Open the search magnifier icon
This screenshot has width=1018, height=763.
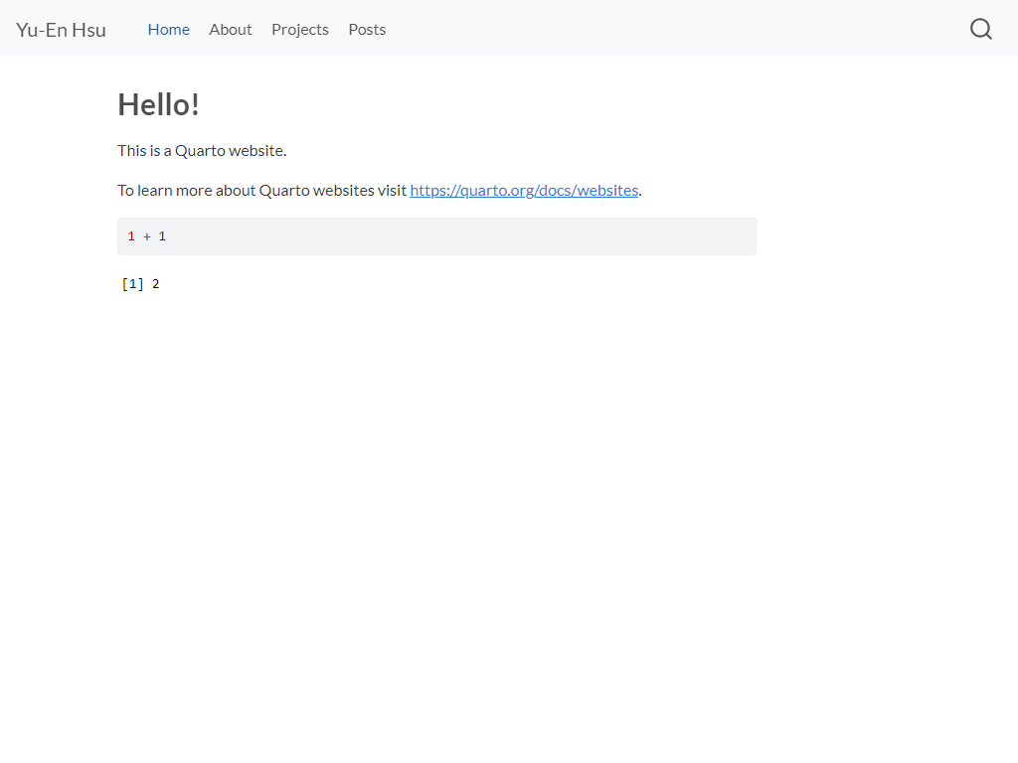coord(980,29)
